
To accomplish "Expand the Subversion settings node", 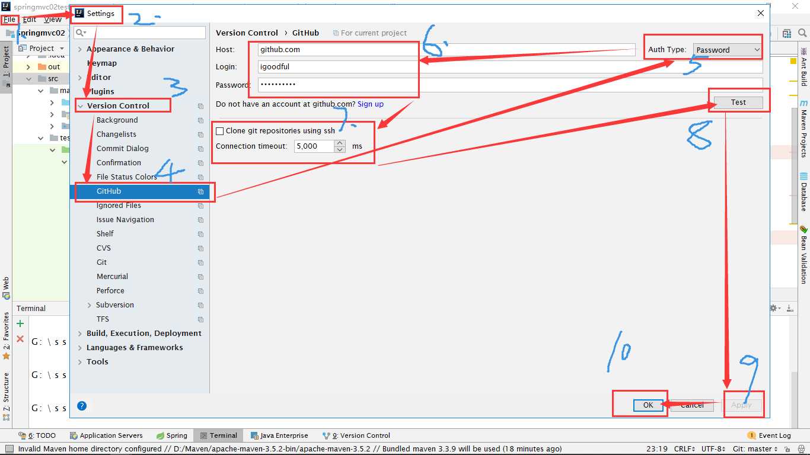I will 90,305.
